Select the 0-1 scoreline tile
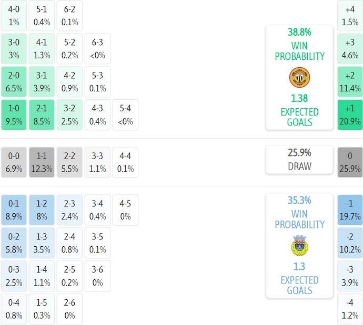The height and width of the screenshot is (325, 363). 14,209
